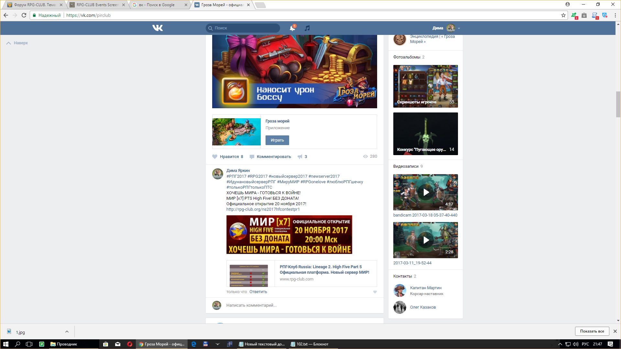Play the bandicam 4:17 video
621x349 pixels.
[426, 192]
